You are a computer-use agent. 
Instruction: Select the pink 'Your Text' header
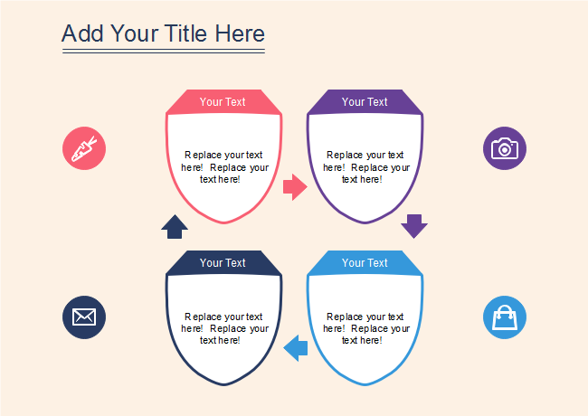point(223,102)
